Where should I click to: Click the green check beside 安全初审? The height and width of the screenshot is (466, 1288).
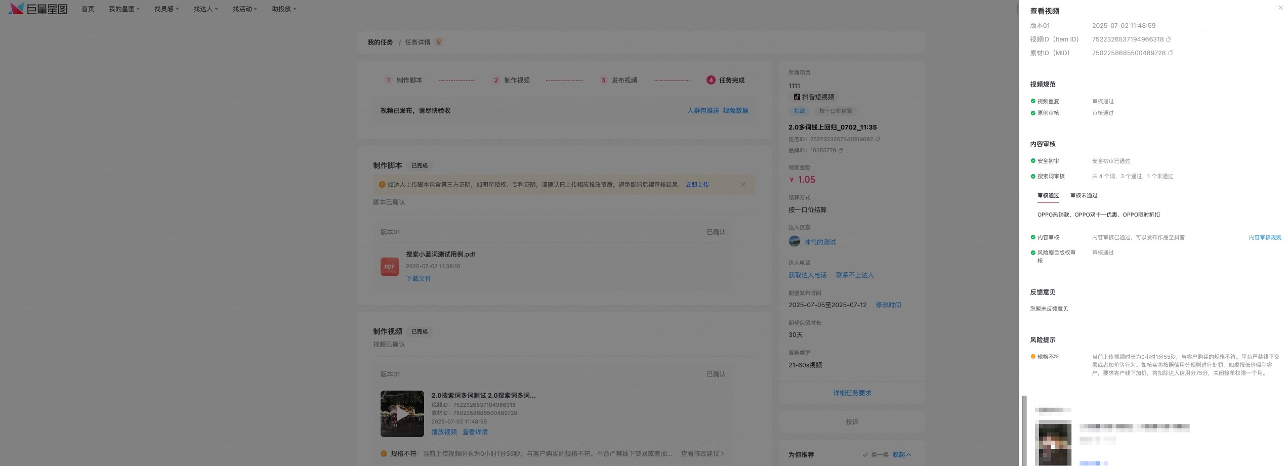(1033, 161)
